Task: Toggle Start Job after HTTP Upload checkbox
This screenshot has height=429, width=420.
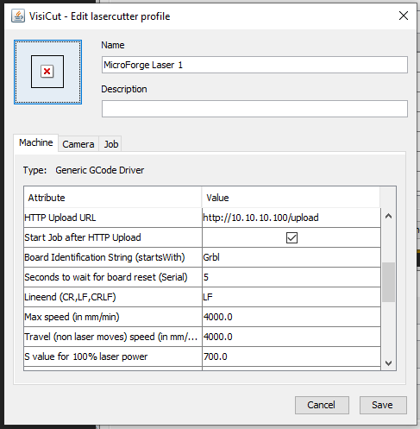Action: (291, 237)
